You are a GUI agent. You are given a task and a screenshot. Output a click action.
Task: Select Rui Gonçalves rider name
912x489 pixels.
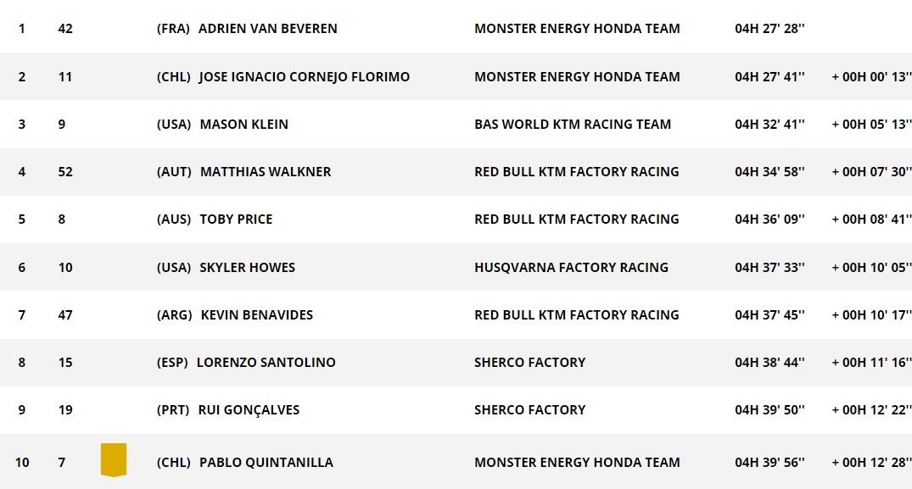point(249,410)
